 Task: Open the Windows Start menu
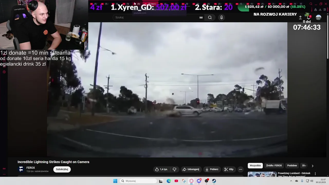(115, 181)
